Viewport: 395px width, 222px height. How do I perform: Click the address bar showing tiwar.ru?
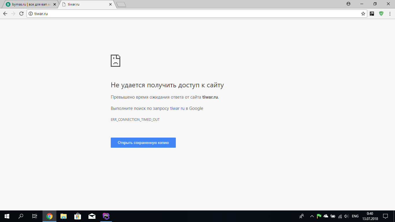tap(191, 14)
